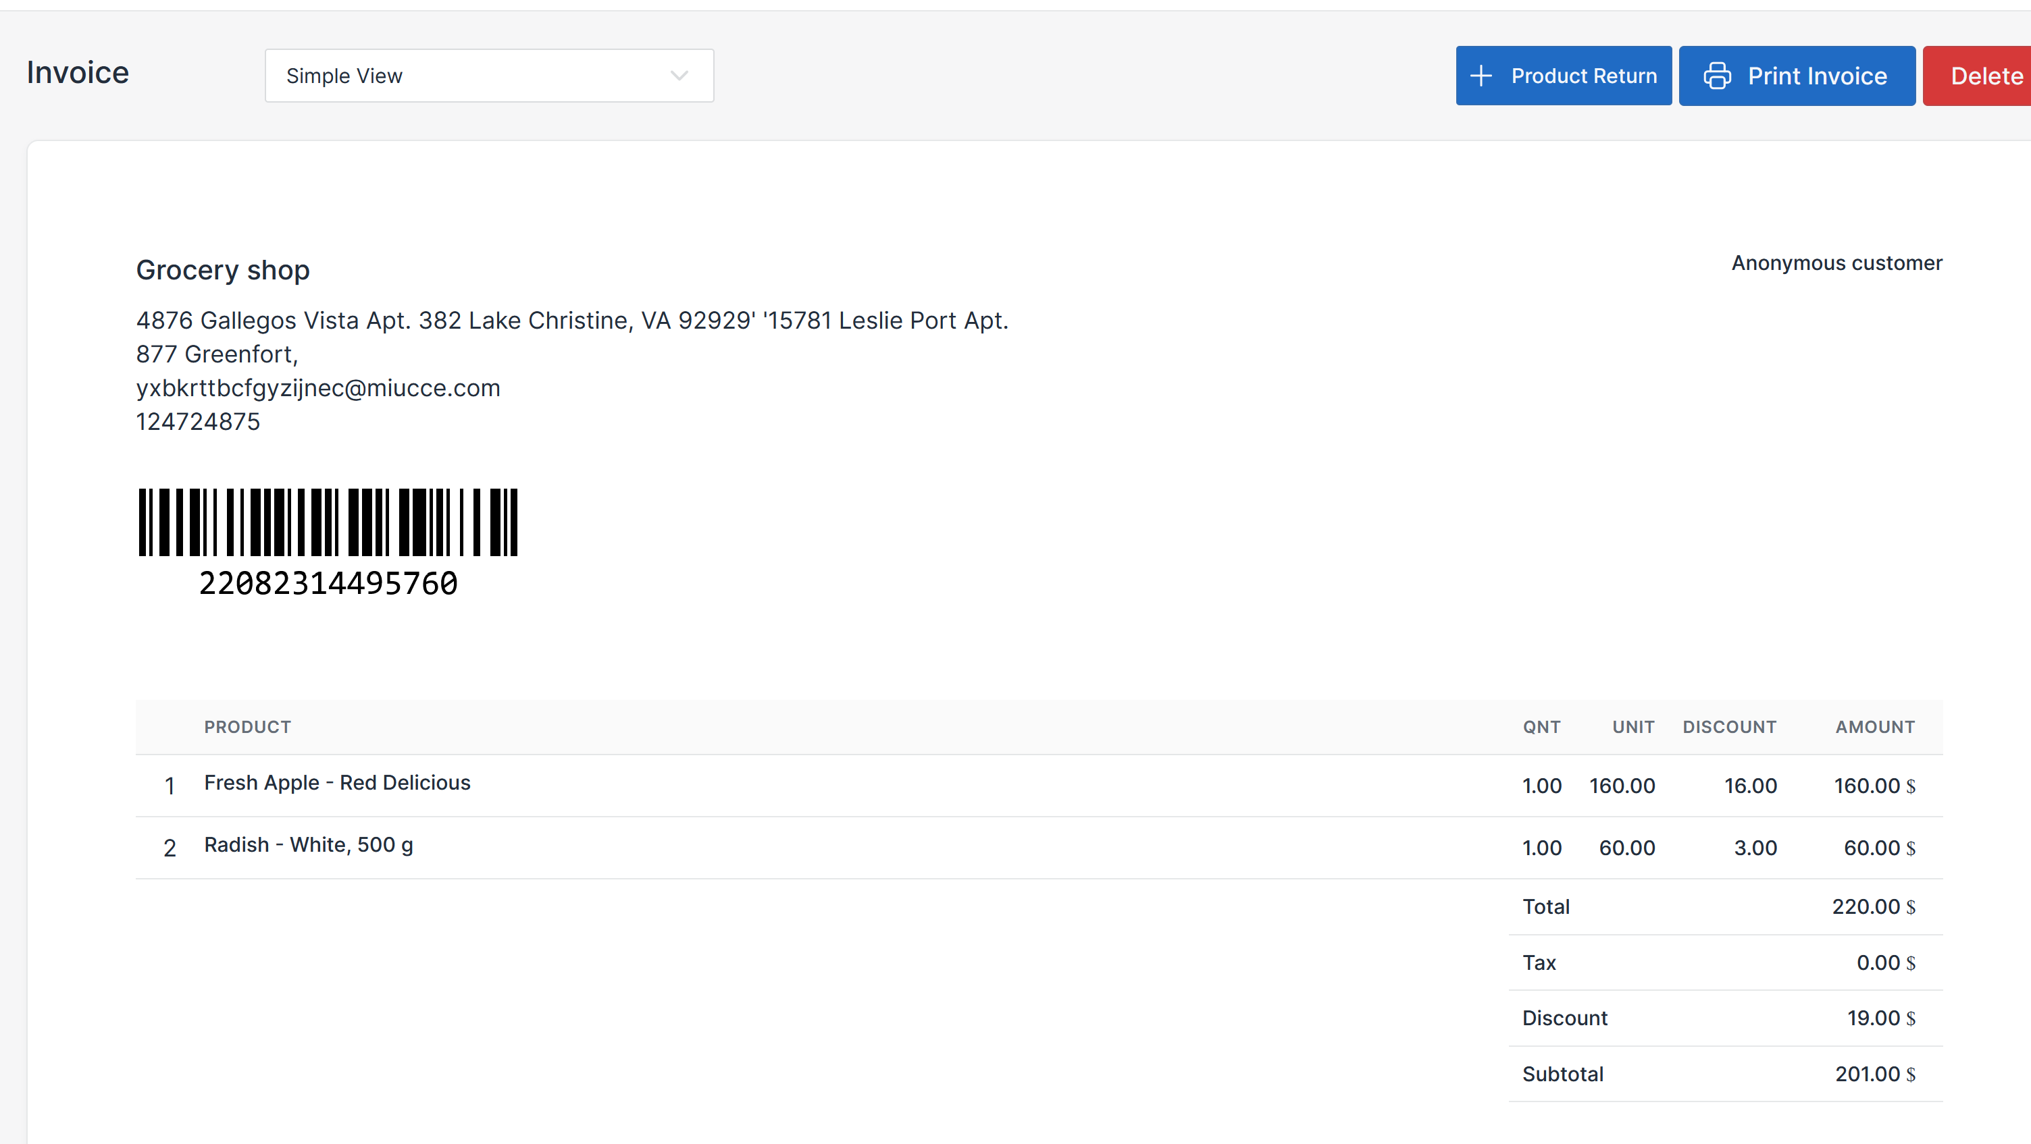Click the QNT column header
This screenshot has height=1144, width=2031.
tap(1541, 726)
